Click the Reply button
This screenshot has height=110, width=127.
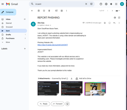(44, 104)
